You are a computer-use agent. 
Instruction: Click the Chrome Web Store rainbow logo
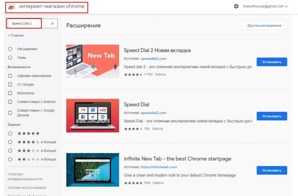[x=12, y=7]
